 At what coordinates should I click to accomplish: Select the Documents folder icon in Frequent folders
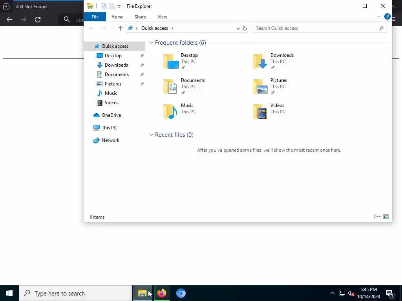click(x=171, y=87)
